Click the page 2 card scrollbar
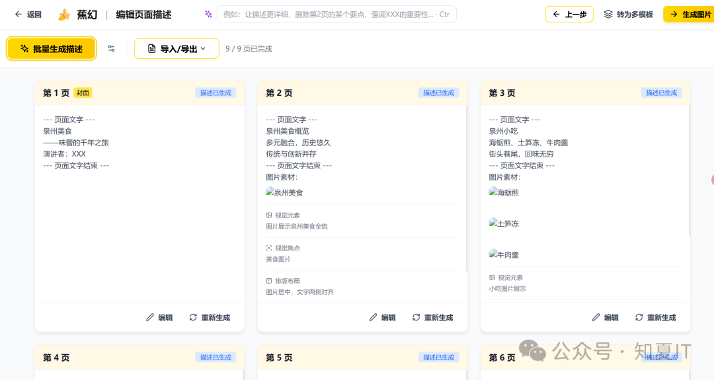The width and height of the screenshot is (714, 380). click(x=466, y=188)
